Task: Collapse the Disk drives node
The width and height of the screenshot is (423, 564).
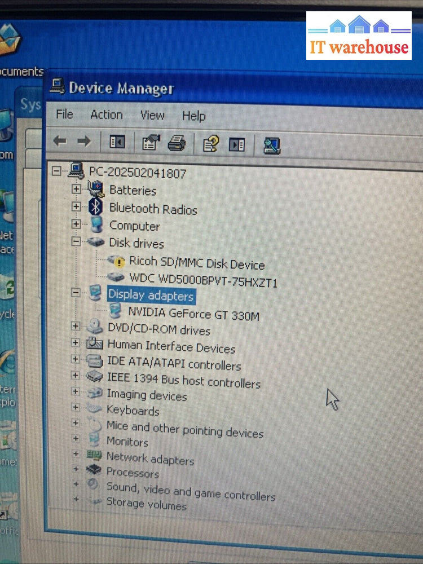Action: coord(76,241)
